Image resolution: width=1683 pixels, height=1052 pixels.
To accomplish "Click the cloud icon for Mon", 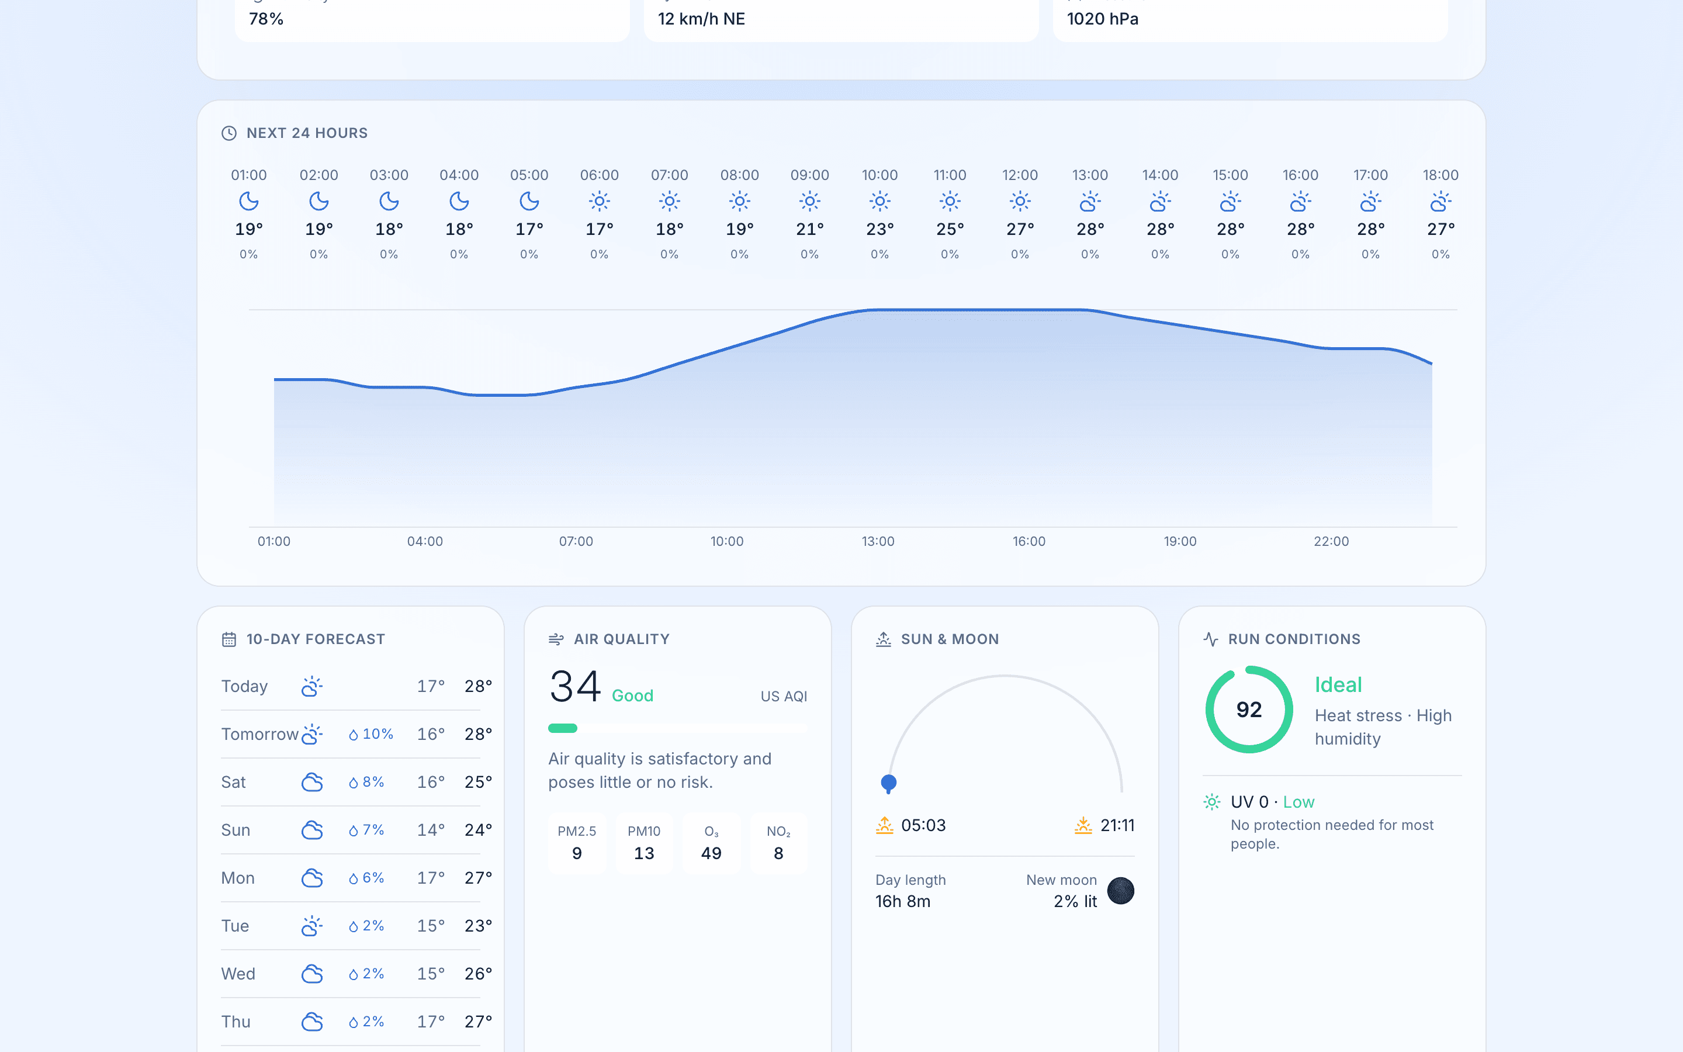I will coord(312,878).
